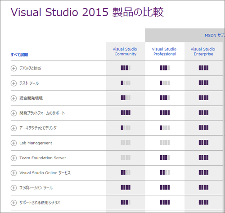Click the MSDN サブスクリプション header link

coord(215,35)
